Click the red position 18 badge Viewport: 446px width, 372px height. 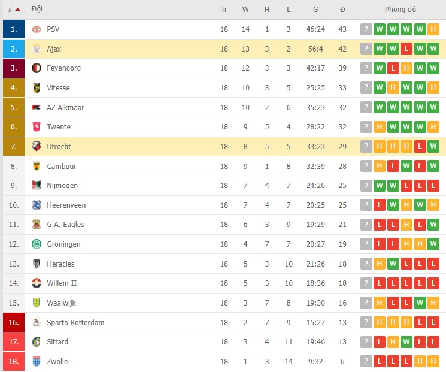14,362
